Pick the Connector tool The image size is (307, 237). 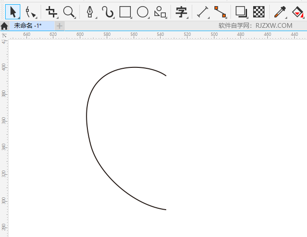(x=220, y=12)
